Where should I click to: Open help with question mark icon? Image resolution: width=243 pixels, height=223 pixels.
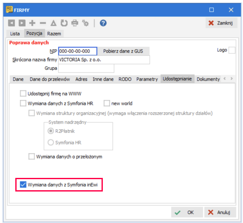(103, 23)
